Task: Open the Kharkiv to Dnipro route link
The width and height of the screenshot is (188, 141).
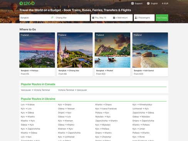Action: [x=104, y=104]
